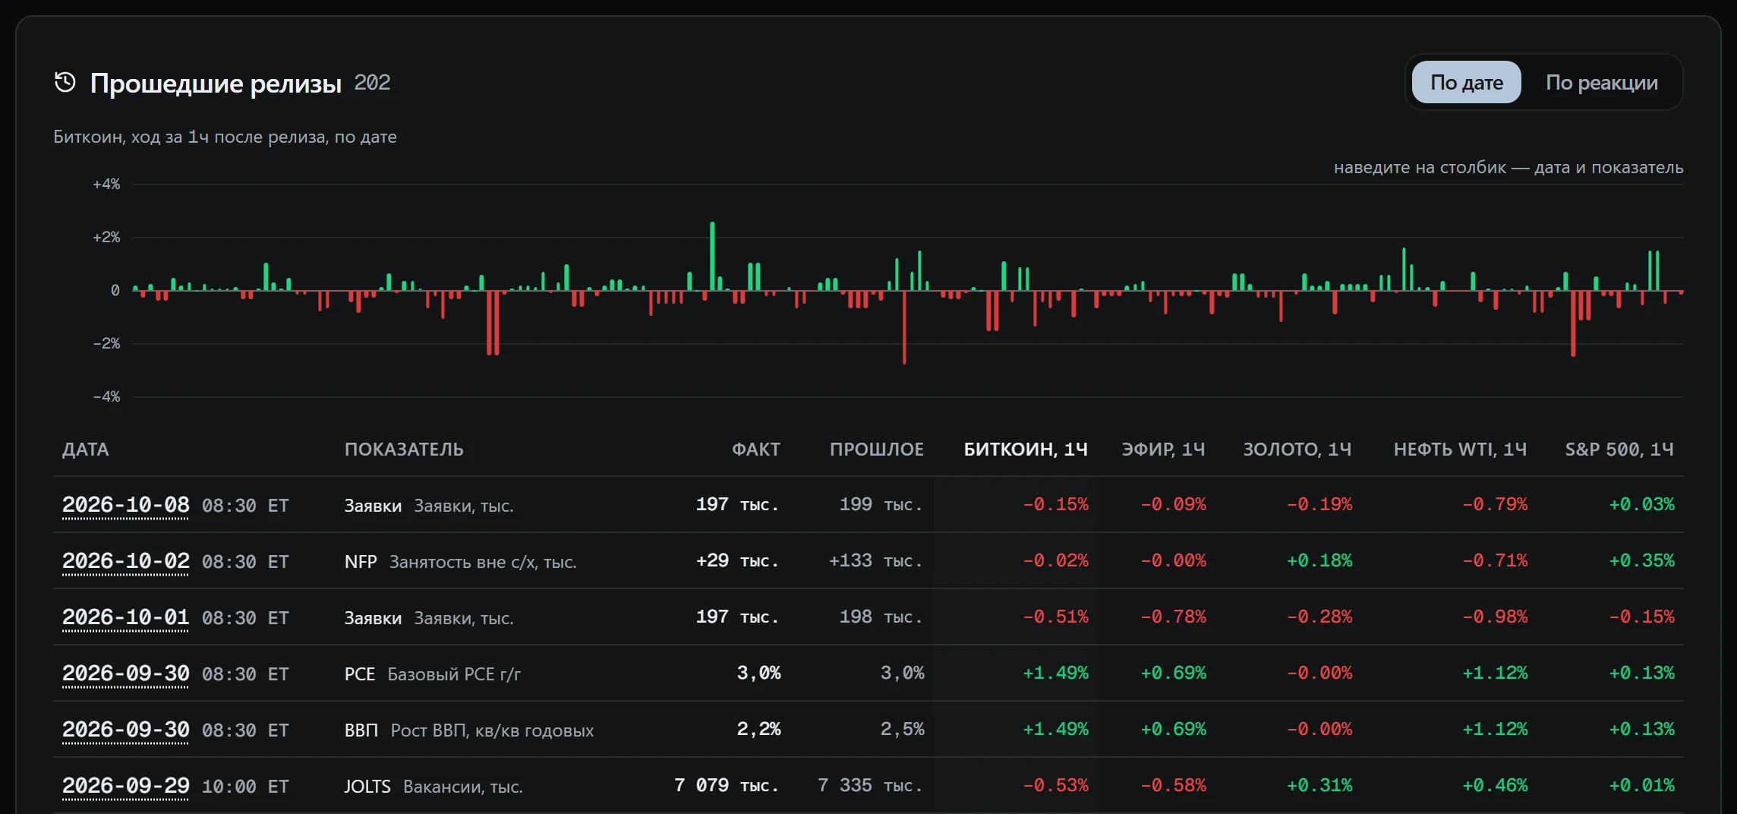Viewport: 1737px width, 814px height.
Task: Click the 2,2% fact value
Action: click(x=758, y=730)
